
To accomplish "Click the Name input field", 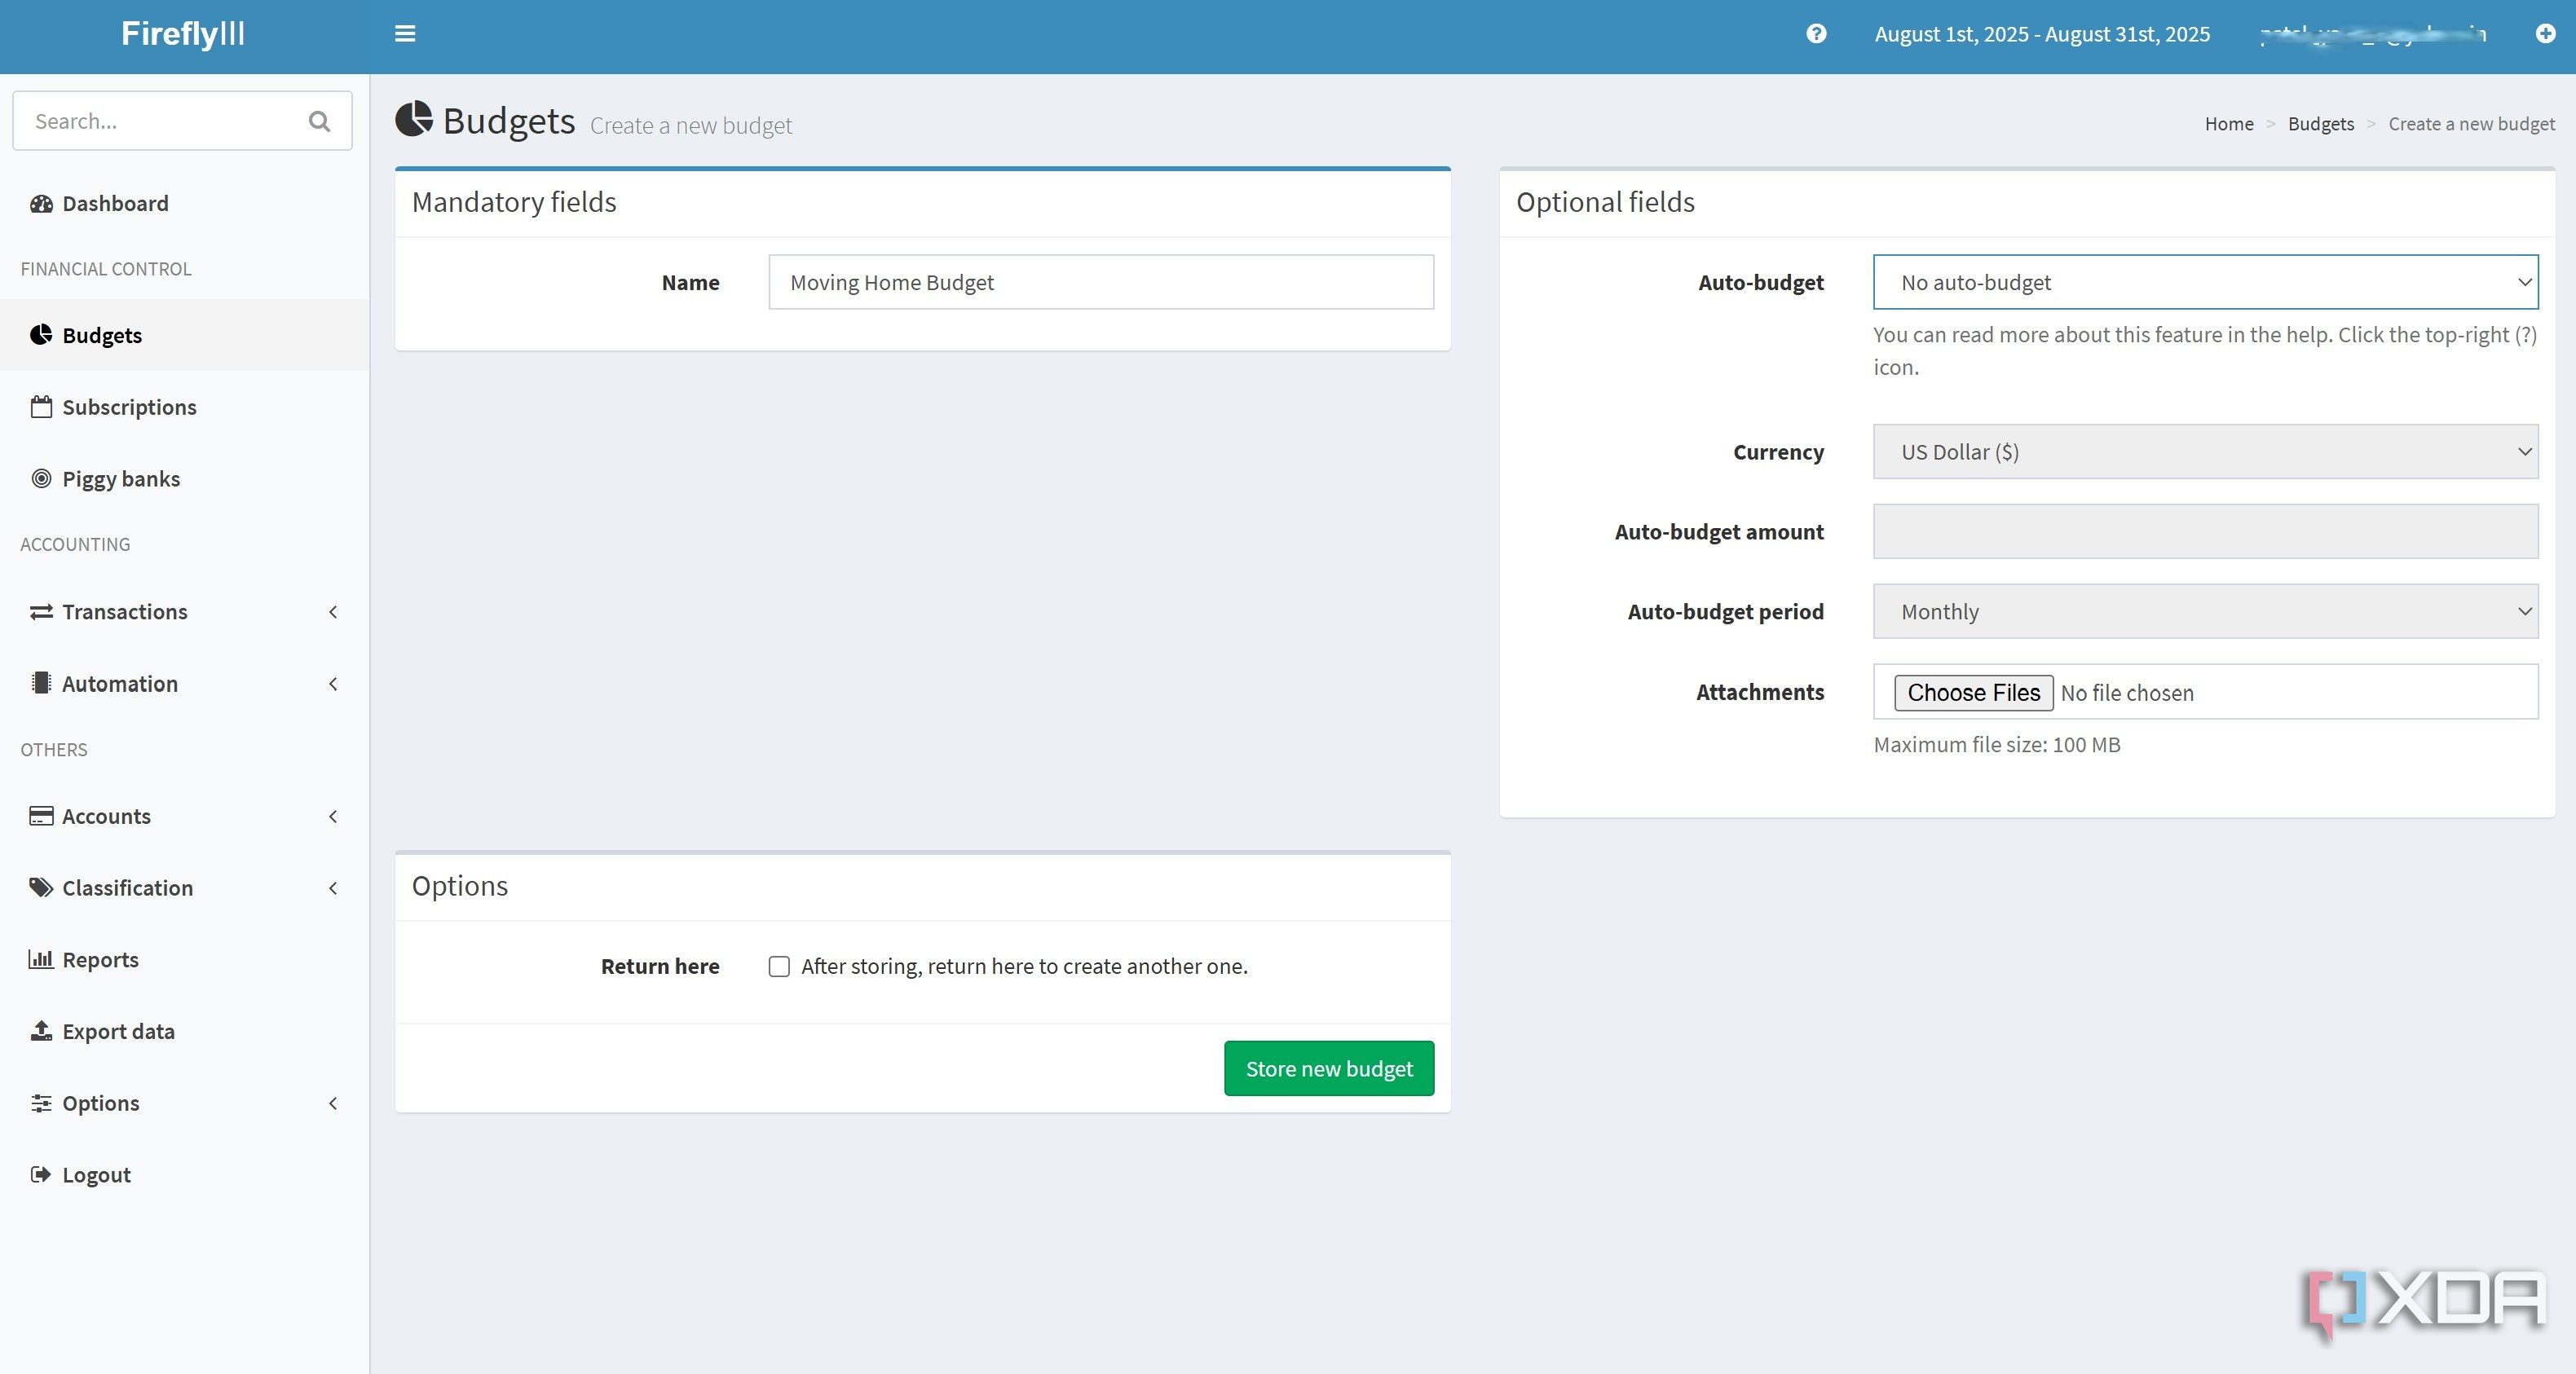I will point(1101,282).
